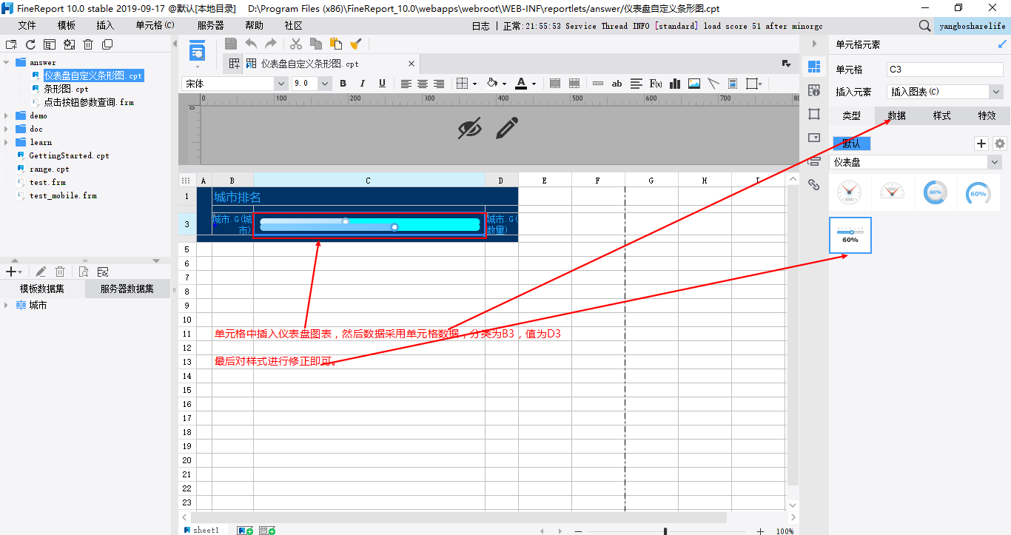This screenshot has height=535, width=1011.
Task: Click the blue page preview icon
Action: click(x=197, y=51)
